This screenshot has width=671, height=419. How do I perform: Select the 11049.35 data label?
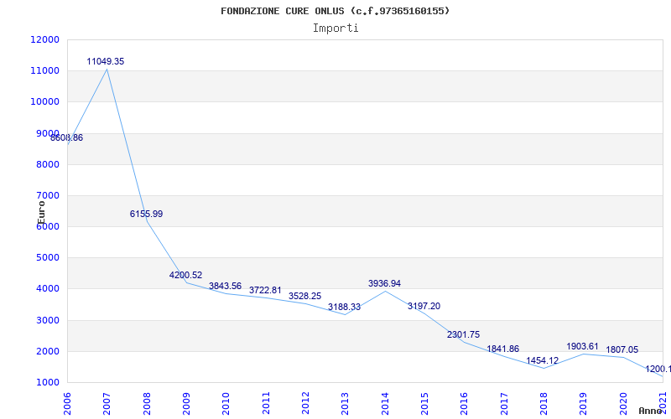[x=106, y=61]
